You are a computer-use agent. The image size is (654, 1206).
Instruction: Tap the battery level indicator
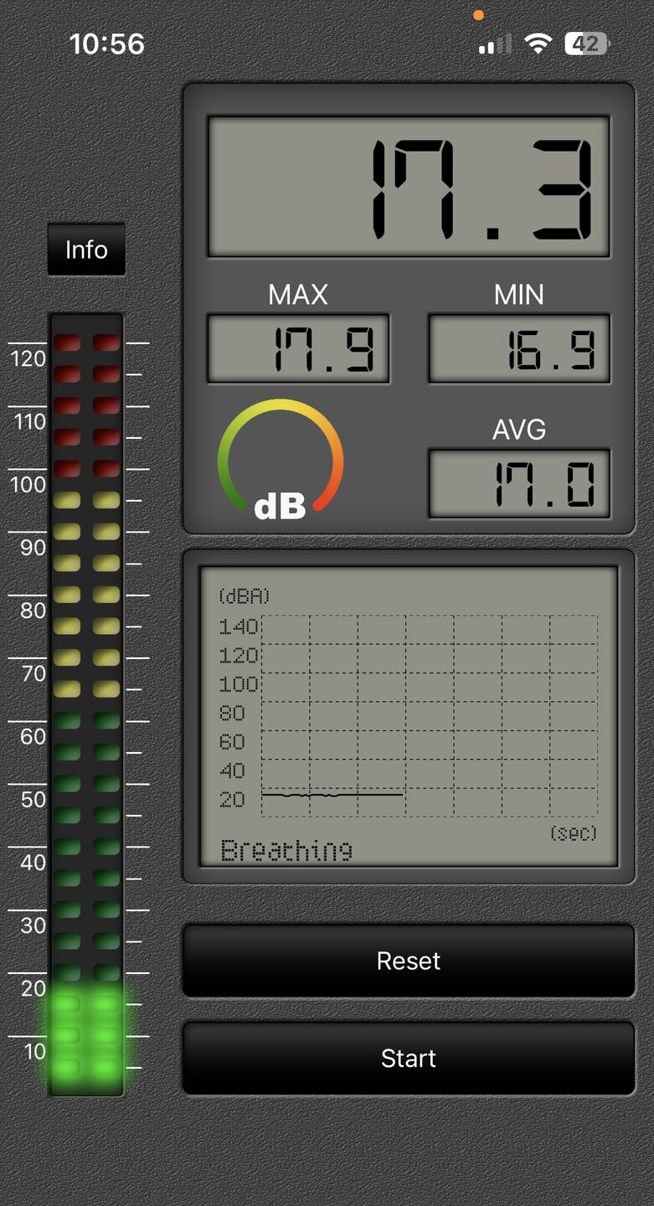point(586,44)
